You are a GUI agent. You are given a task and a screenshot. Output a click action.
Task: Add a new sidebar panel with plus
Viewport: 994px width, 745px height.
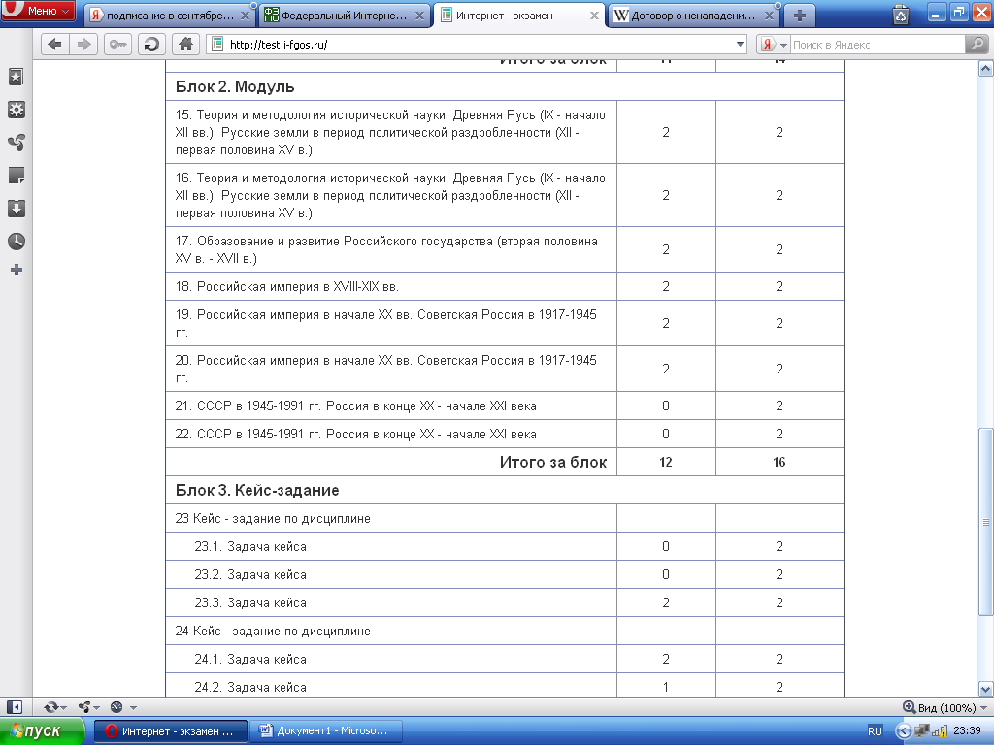tap(16, 271)
